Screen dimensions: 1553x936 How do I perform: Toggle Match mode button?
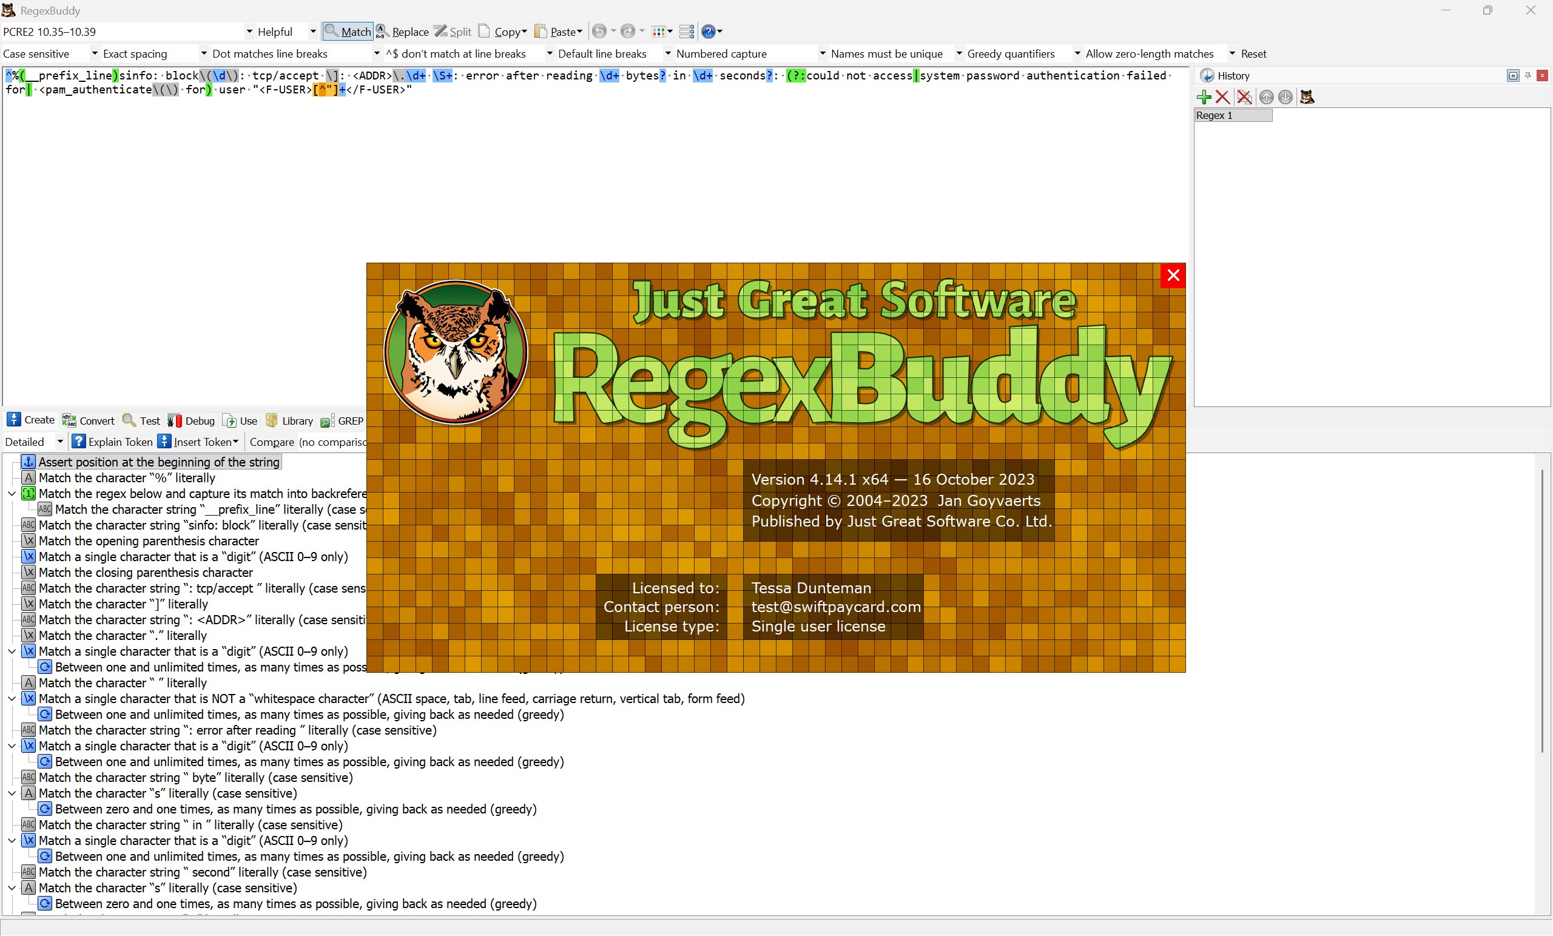[348, 32]
